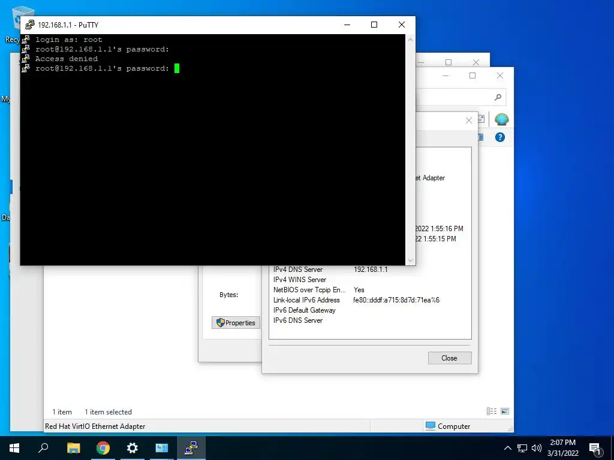Screen dimensions: 614x460
Task: Open the scallop shell icon in Network Connections
Action: coord(501,119)
